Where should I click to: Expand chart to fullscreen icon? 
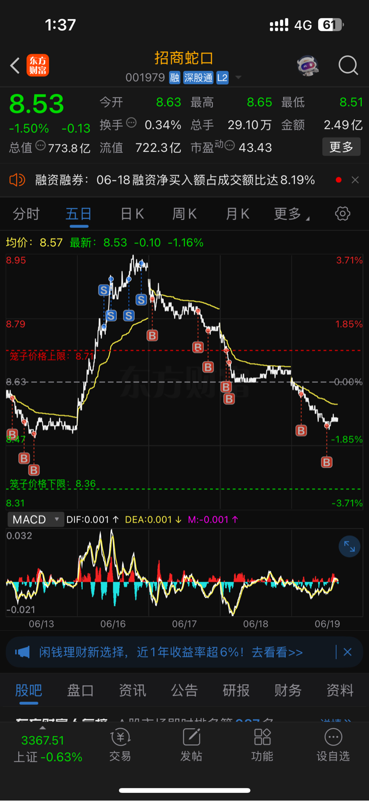click(x=349, y=547)
